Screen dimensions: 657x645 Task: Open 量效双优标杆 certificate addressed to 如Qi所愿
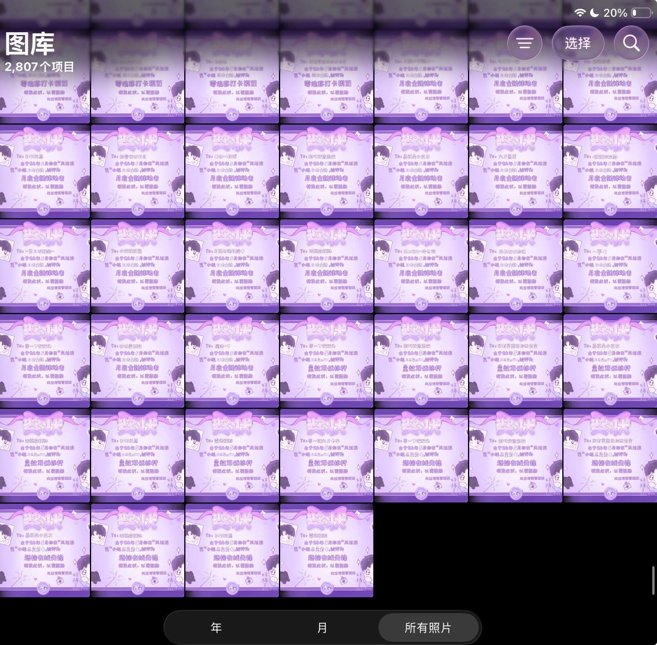137,455
